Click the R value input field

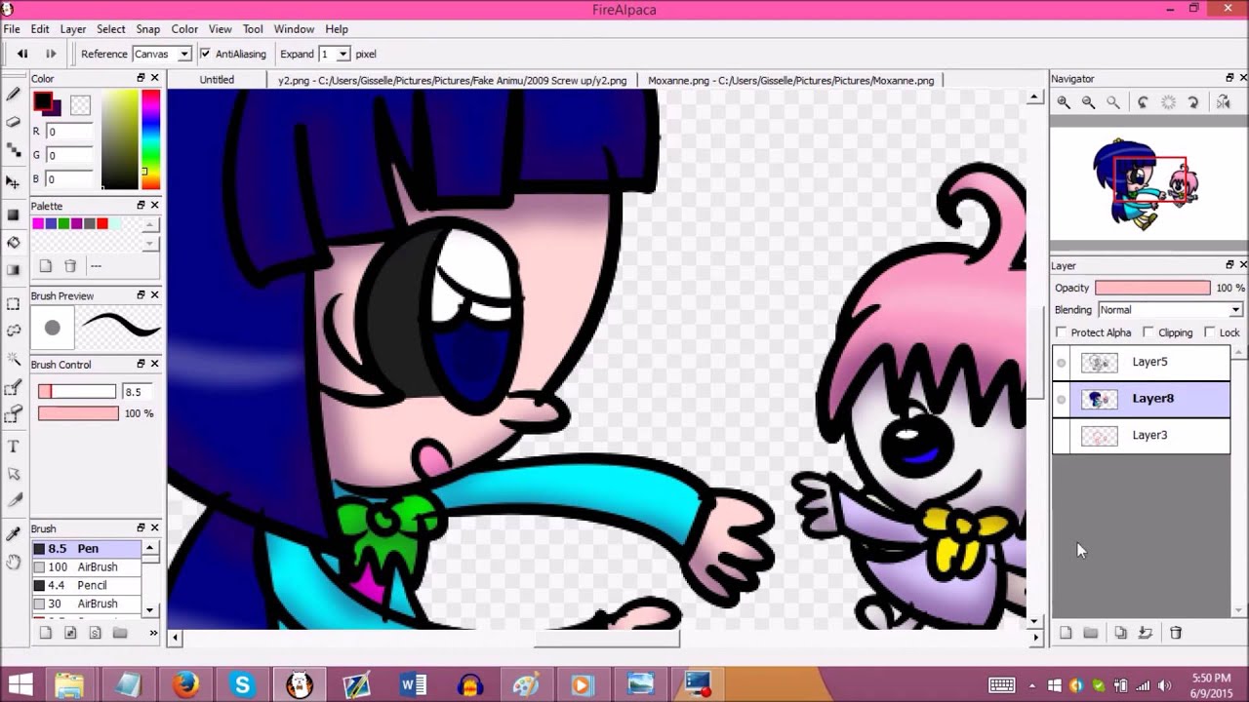coord(69,132)
